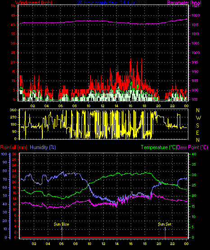Click the Sun Set marker label

point(165,224)
